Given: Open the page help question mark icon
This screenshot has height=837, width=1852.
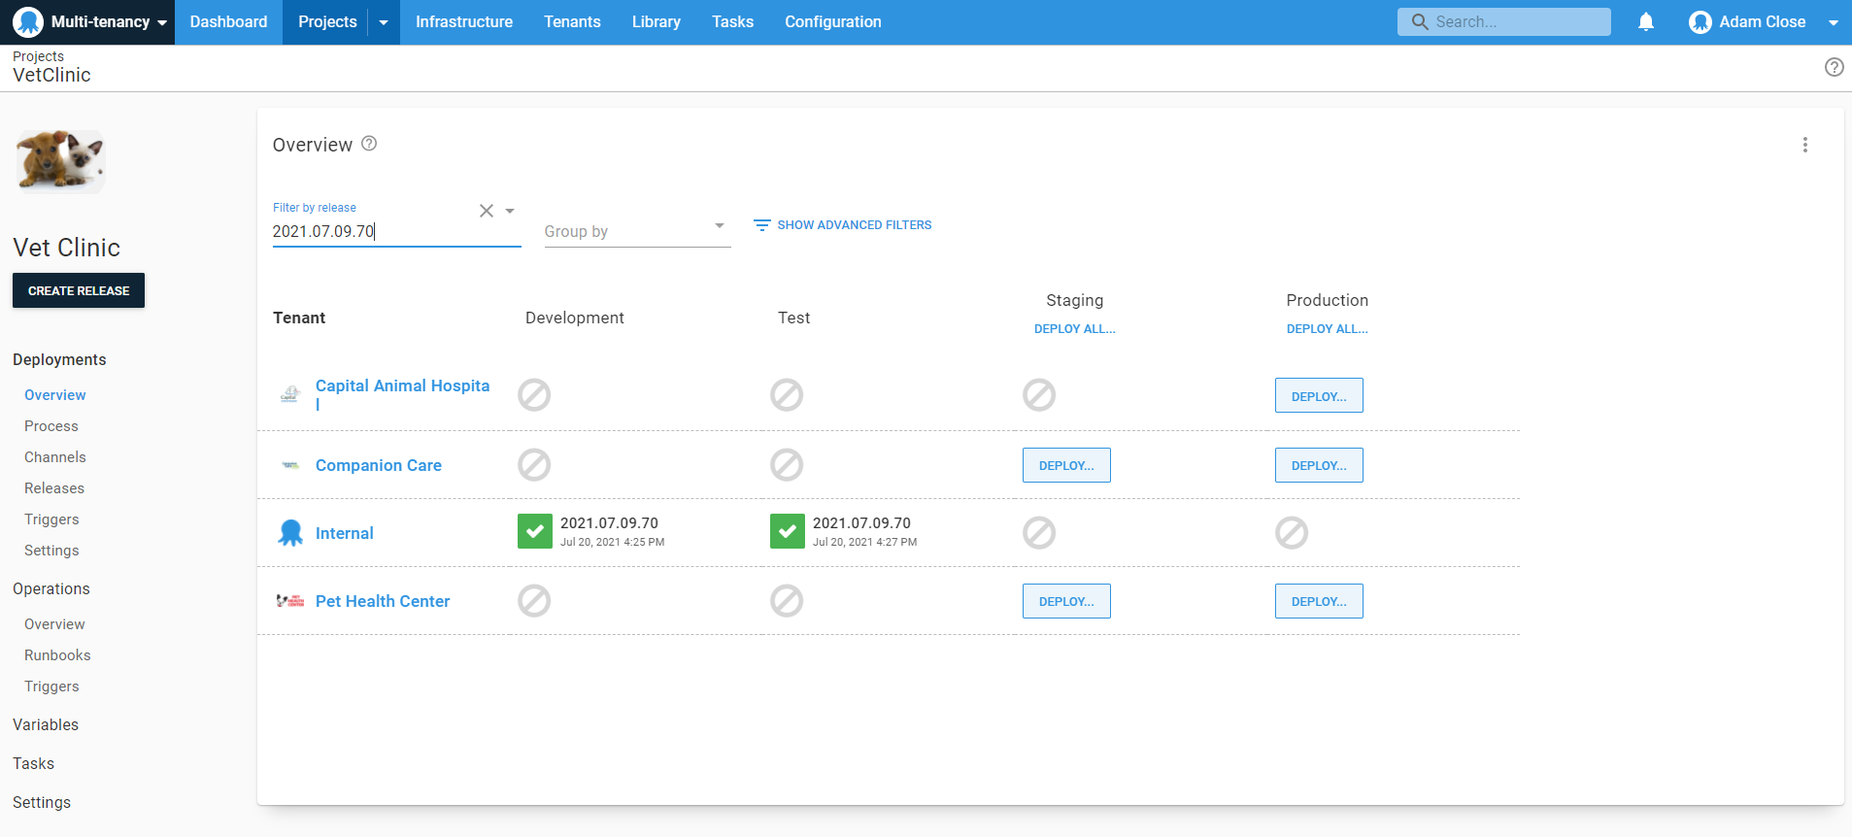Looking at the screenshot, I should pos(1834,67).
